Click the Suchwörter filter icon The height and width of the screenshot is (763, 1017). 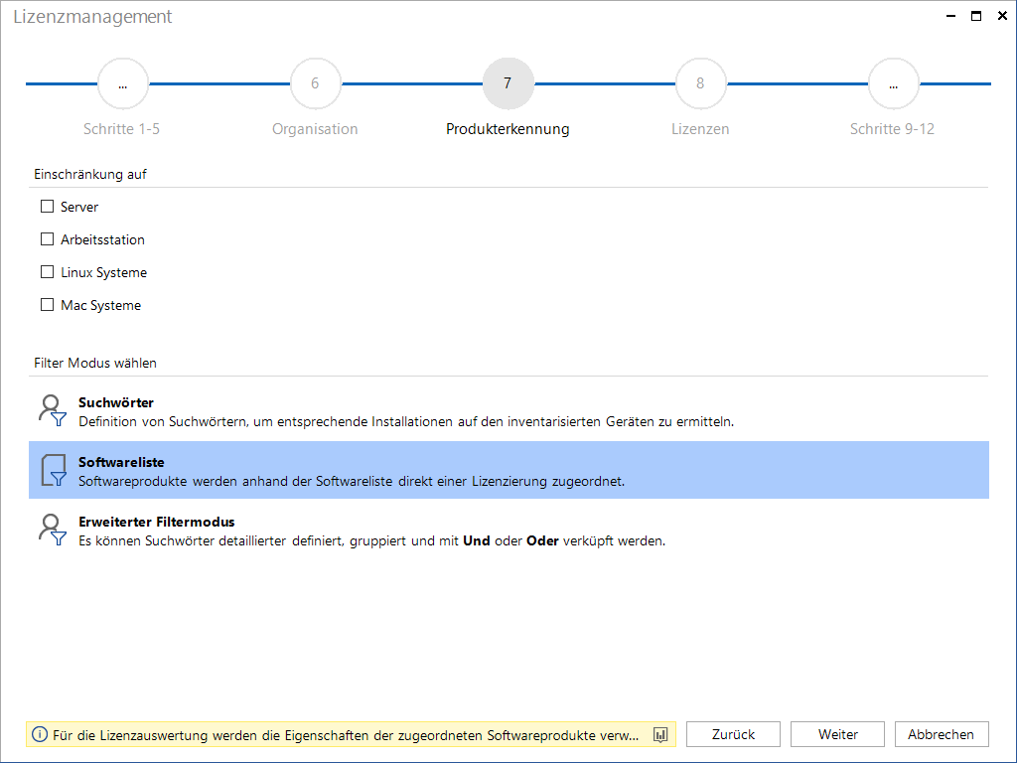click(53, 410)
